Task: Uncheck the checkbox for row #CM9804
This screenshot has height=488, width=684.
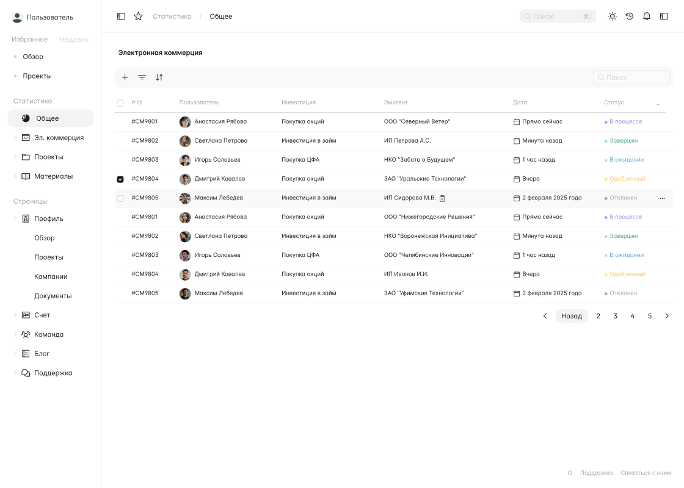Action: click(120, 179)
